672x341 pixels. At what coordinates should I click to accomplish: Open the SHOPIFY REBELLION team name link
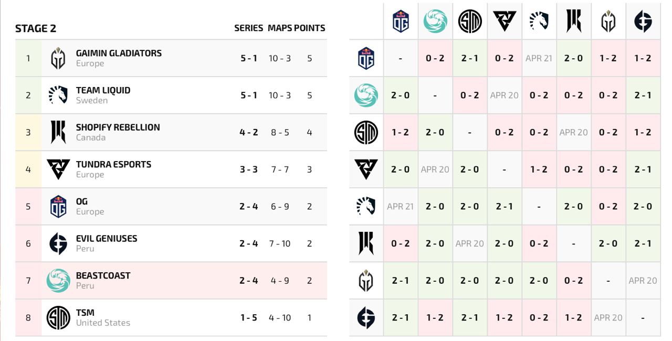(x=118, y=127)
